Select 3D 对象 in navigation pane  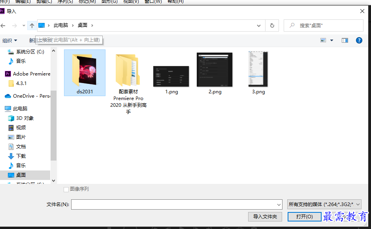coord(21,118)
